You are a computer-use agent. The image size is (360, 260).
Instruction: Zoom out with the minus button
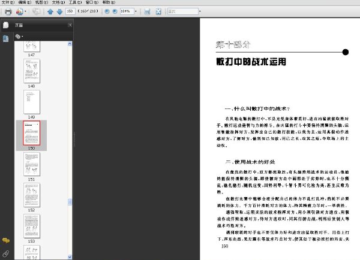tap(107, 11)
